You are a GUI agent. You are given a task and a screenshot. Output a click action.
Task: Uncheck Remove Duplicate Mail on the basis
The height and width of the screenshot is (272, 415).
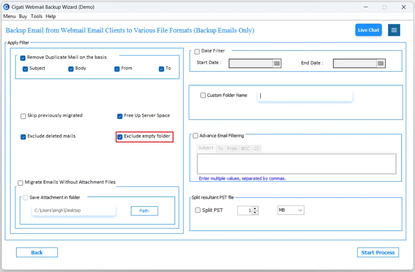coord(23,58)
